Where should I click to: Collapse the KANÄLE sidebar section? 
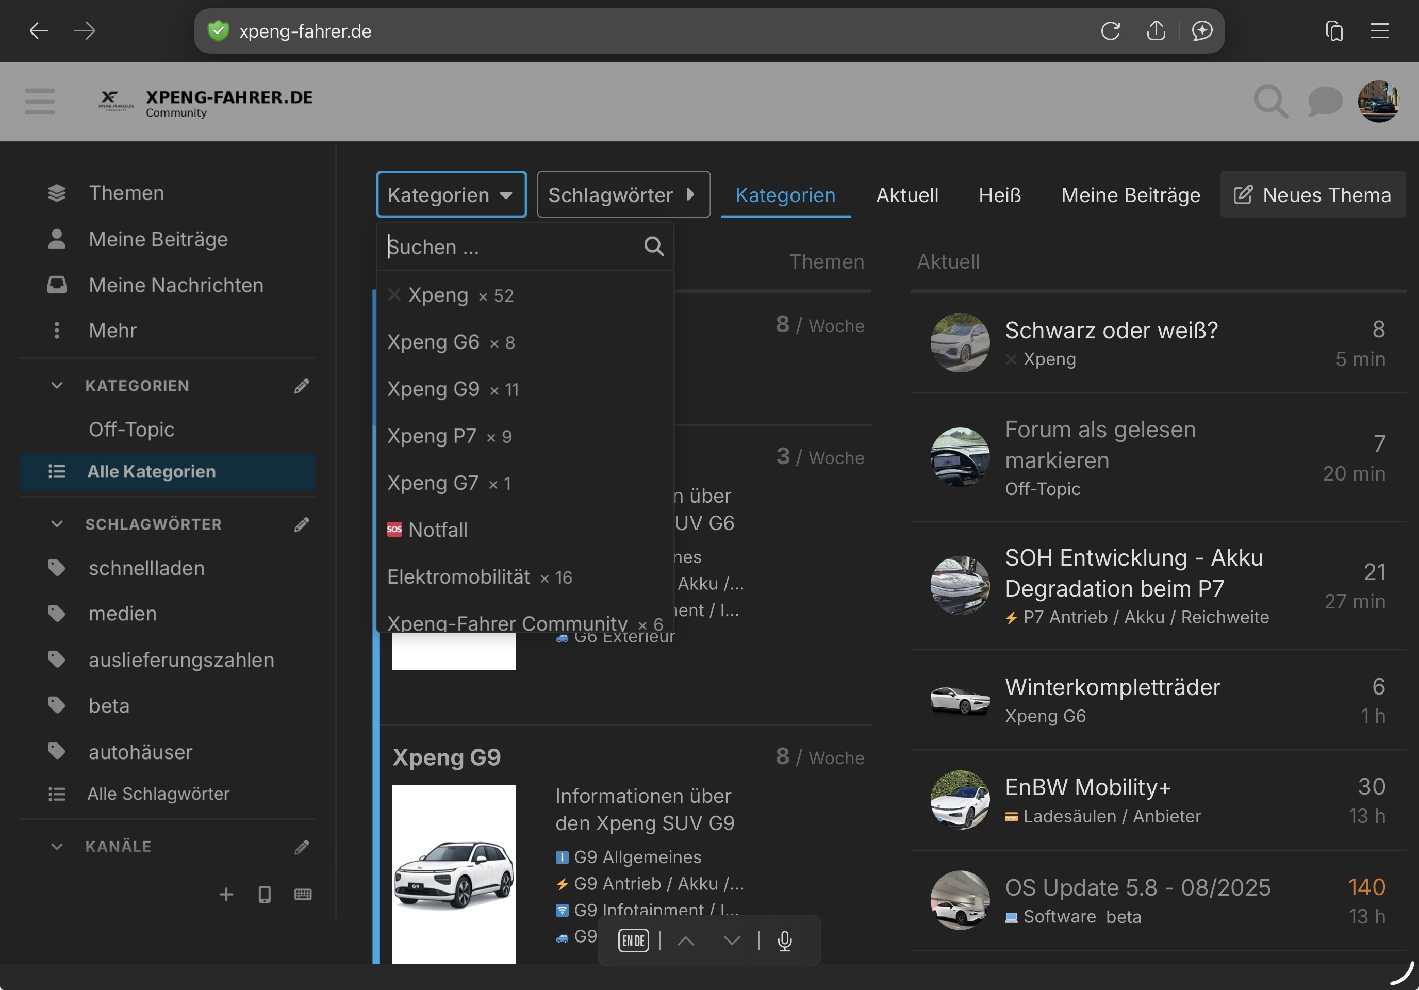pyautogui.click(x=57, y=846)
